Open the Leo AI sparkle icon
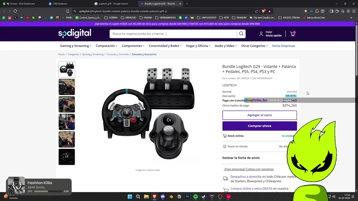The width and height of the screenshot is (358, 201). [x=343, y=11]
